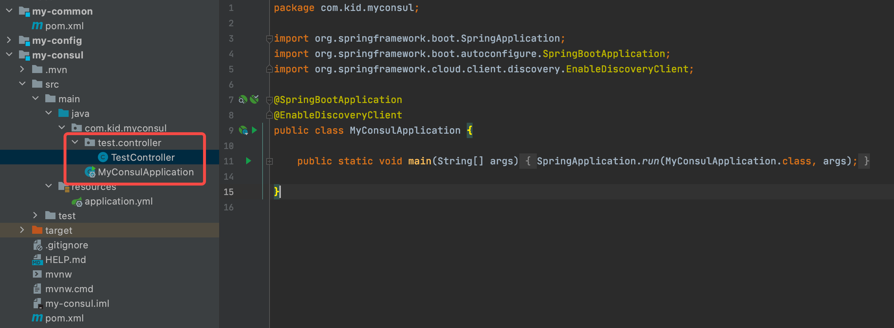
Task: Expand the my-config project node
Action: point(9,40)
